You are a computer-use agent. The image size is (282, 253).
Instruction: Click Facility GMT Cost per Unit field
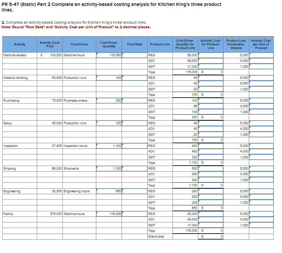pos(261,225)
